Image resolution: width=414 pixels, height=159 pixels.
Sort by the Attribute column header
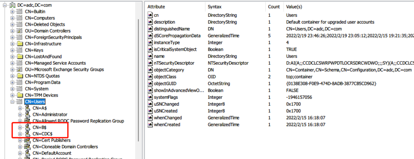pyautogui.click(x=156, y=7)
